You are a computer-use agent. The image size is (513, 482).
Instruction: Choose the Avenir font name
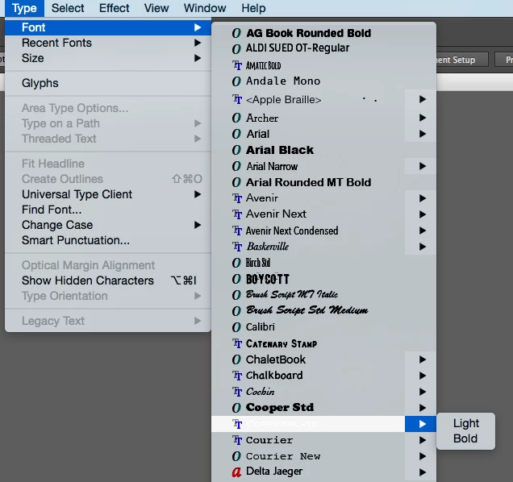pyautogui.click(x=261, y=198)
